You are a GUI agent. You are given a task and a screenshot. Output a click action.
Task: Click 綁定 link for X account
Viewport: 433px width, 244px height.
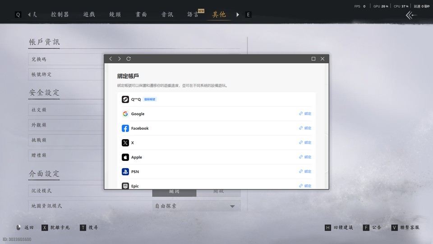click(x=305, y=143)
